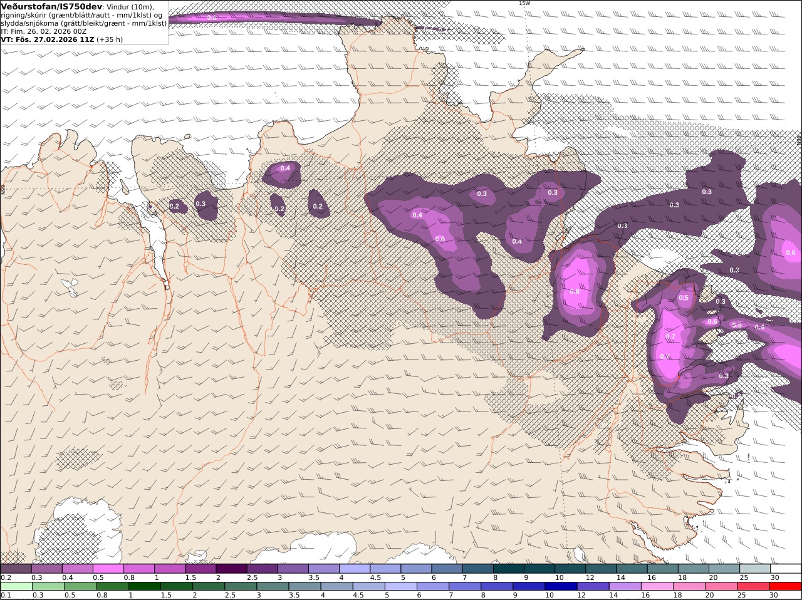Screen dimensions: 802x600
Task: Pick the pale green 0.1 swatch in lower scale
Action: coord(16,586)
